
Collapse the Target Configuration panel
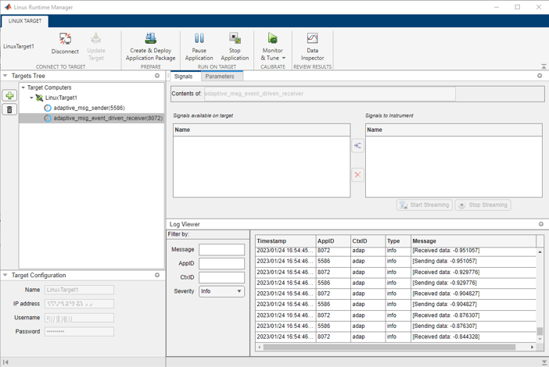click(x=6, y=275)
